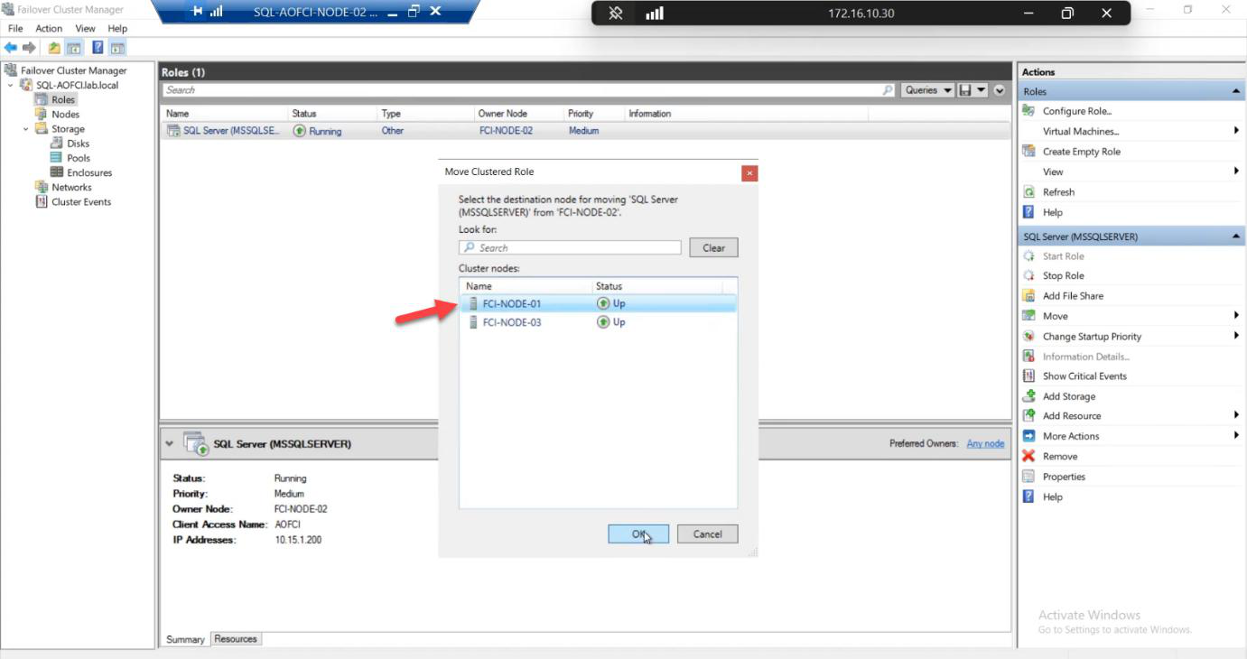Click the OK button in dialog
This screenshot has width=1247, height=659.
(x=638, y=534)
